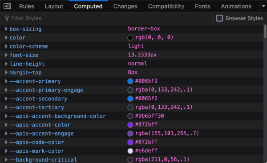Click the purple swatch for --apis-accent-color
This screenshot has height=163, width=267.
tap(130, 125)
